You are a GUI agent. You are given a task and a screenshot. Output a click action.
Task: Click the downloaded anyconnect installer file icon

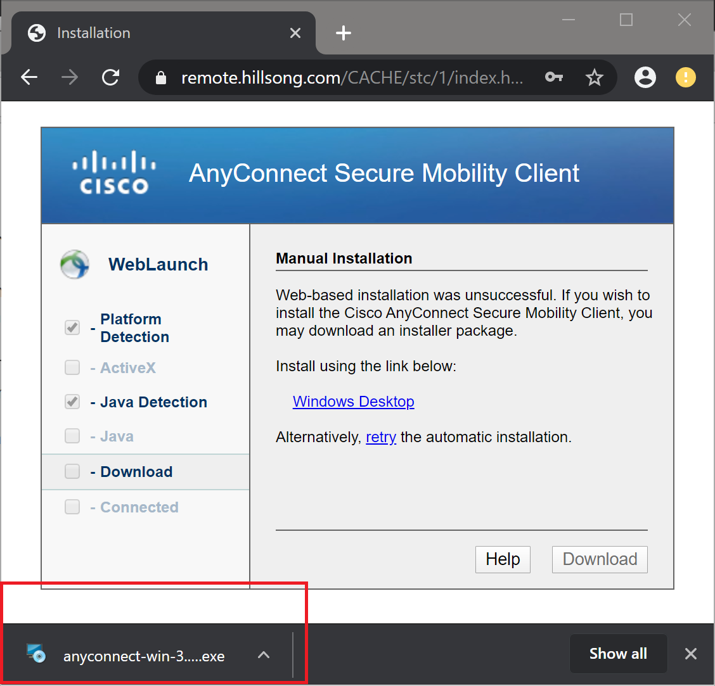36,654
